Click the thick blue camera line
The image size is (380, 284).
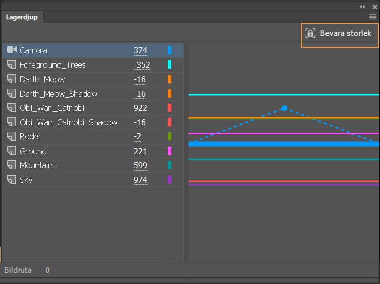[284, 144]
